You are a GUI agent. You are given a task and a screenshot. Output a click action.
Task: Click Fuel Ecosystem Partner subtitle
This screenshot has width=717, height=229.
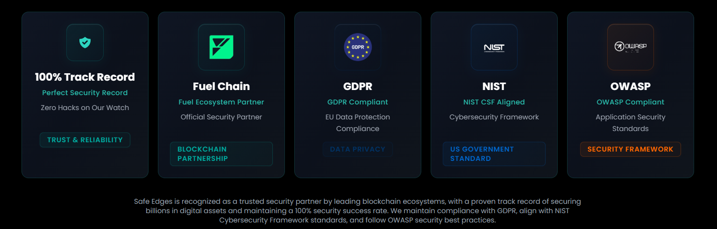pos(221,102)
